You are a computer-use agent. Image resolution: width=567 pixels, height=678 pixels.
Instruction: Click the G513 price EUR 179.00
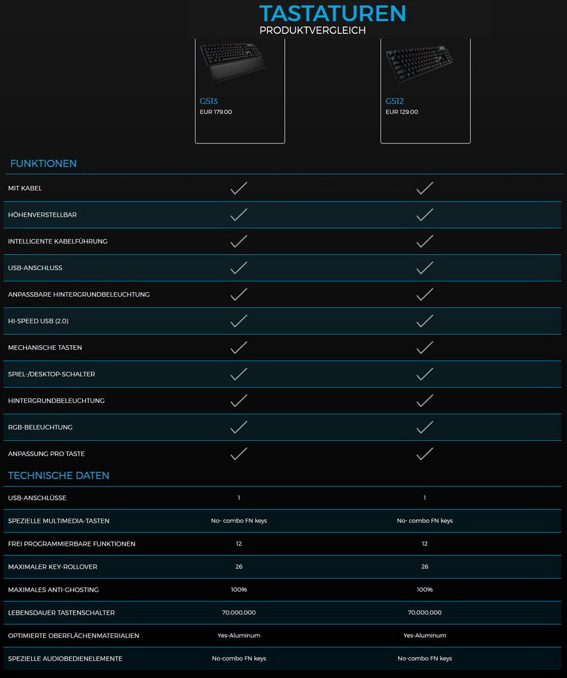216,112
